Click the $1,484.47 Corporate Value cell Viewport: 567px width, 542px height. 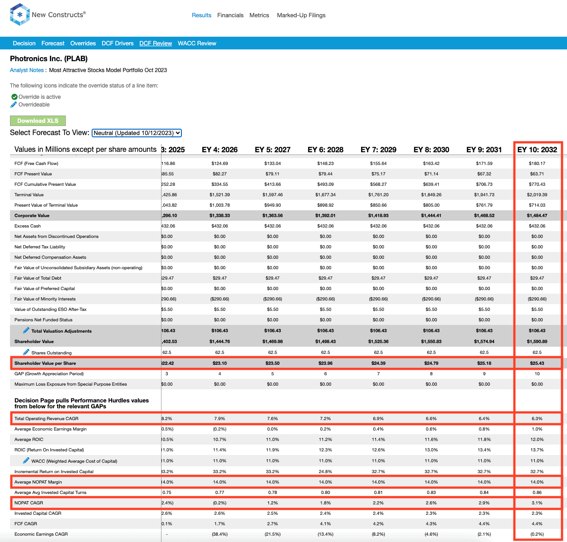tap(537, 216)
